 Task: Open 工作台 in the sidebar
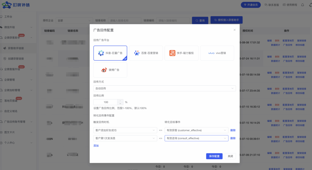(x=11, y=16)
